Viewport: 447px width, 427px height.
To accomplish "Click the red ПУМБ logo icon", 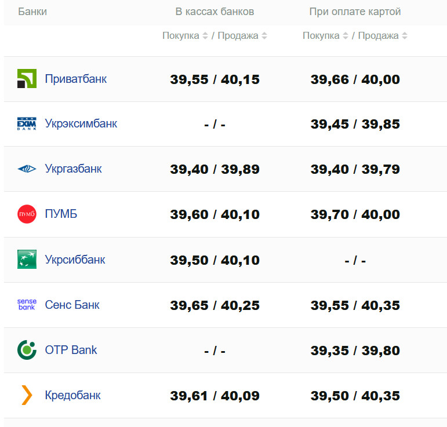I will point(27,214).
